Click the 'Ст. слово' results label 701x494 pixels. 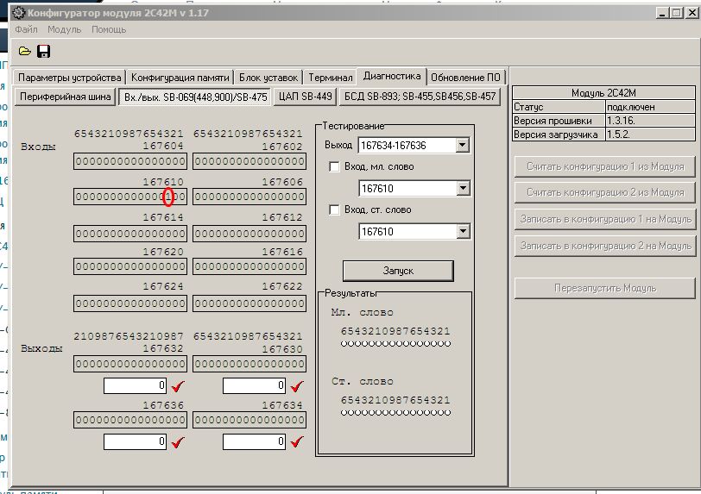click(362, 381)
